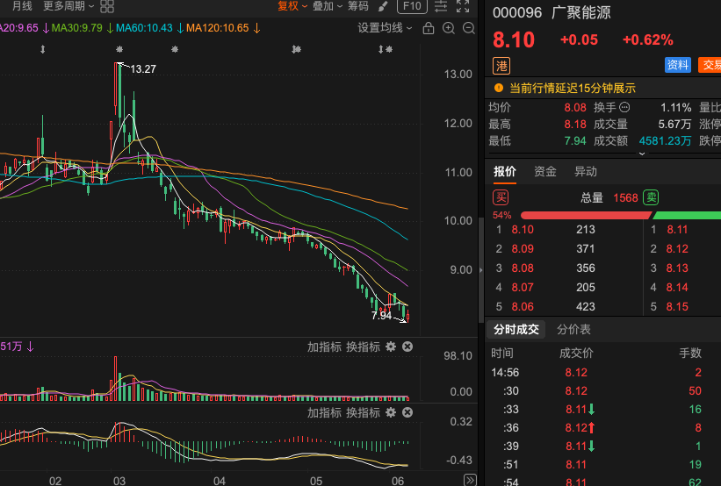Toggle the chart lock icon
The height and width of the screenshot is (486, 721).
428,28
